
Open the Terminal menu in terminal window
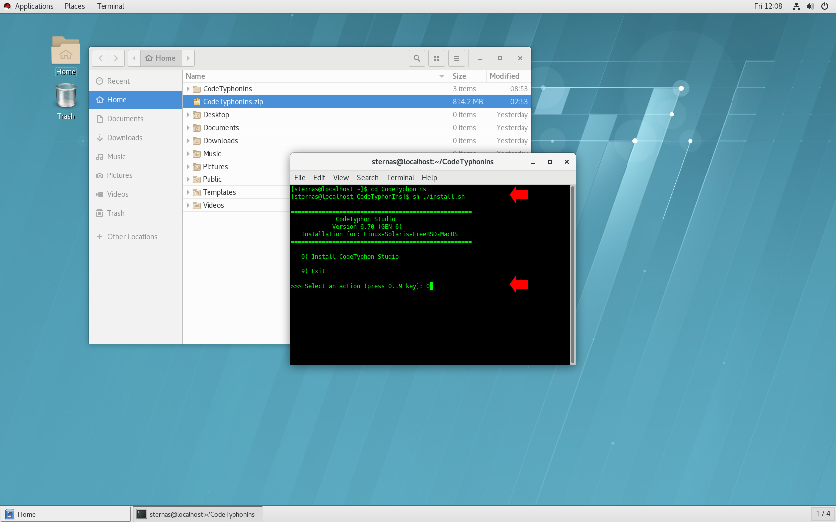[400, 178]
